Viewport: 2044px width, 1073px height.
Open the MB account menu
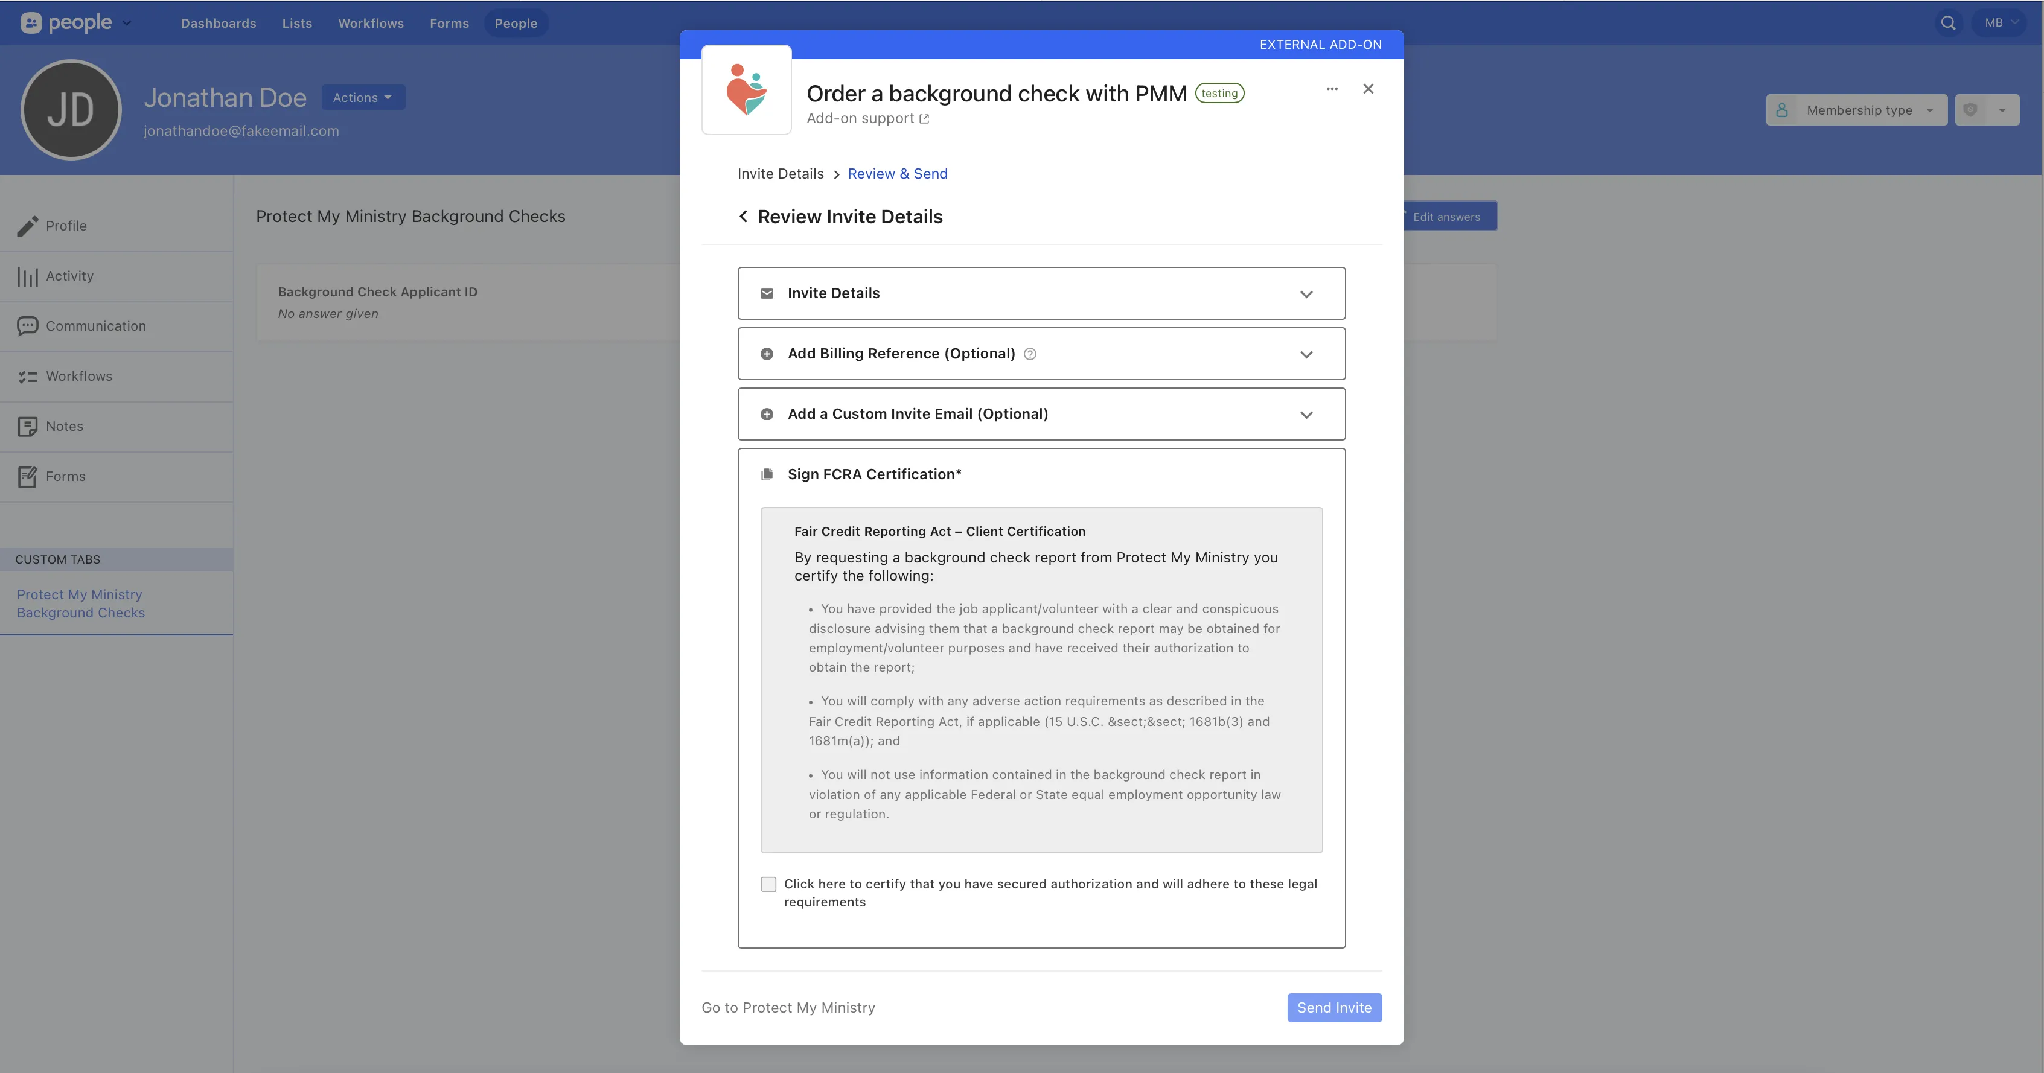click(x=1999, y=22)
